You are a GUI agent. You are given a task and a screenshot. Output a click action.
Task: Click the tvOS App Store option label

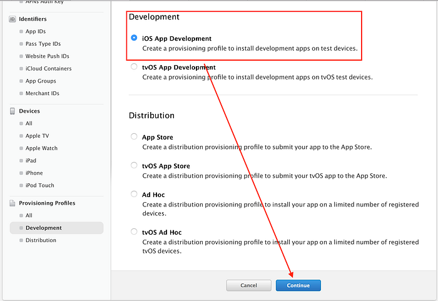click(166, 166)
